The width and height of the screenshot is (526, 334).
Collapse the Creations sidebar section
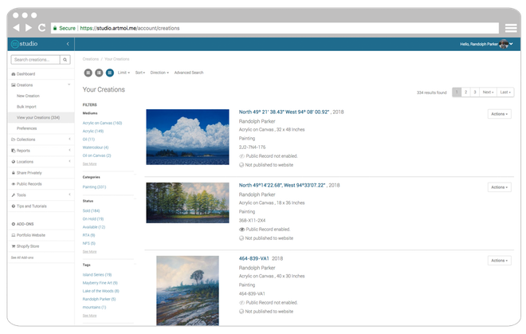[41, 85]
